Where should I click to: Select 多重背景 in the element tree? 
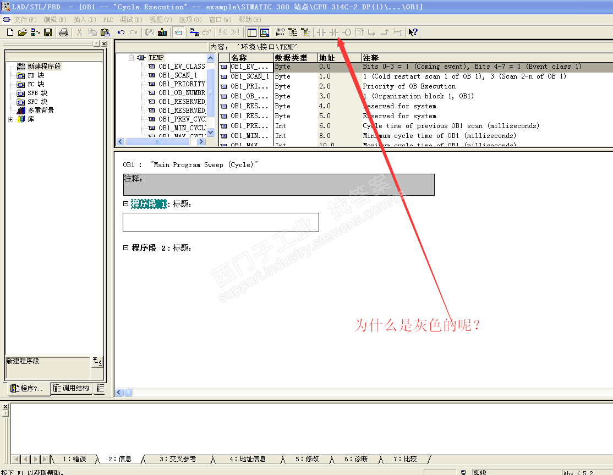coord(41,111)
